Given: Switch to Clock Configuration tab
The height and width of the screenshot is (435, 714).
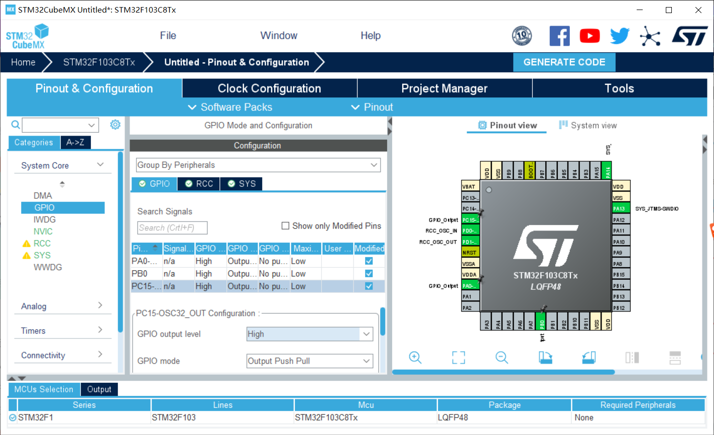Looking at the screenshot, I should click(x=270, y=88).
